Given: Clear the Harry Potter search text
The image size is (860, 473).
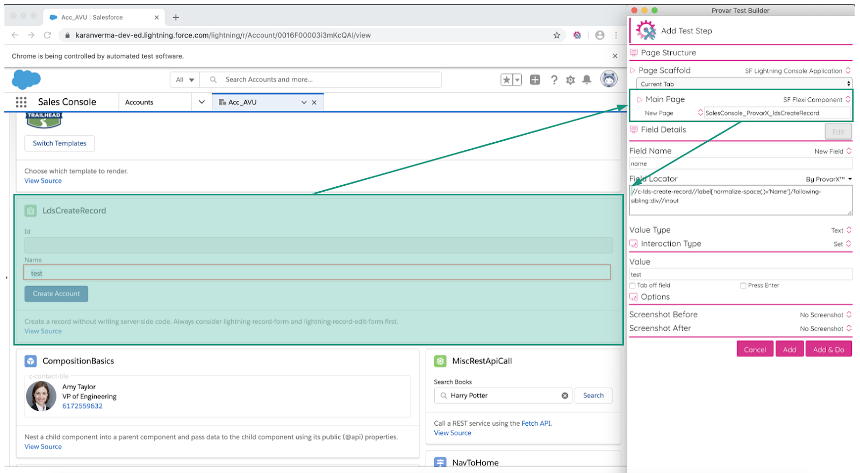Looking at the screenshot, I should coord(565,396).
